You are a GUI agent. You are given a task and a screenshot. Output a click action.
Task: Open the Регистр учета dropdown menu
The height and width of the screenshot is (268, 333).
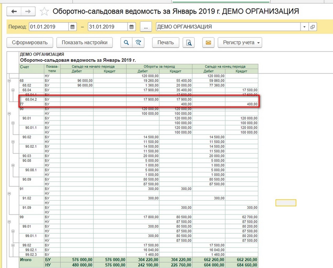point(240,43)
